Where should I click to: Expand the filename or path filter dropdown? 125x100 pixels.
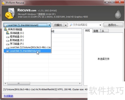(100, 25)
